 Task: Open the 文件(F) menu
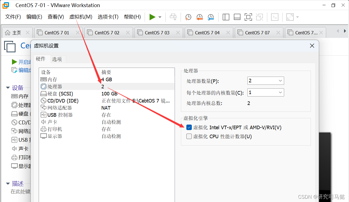(x=13, y=17)
